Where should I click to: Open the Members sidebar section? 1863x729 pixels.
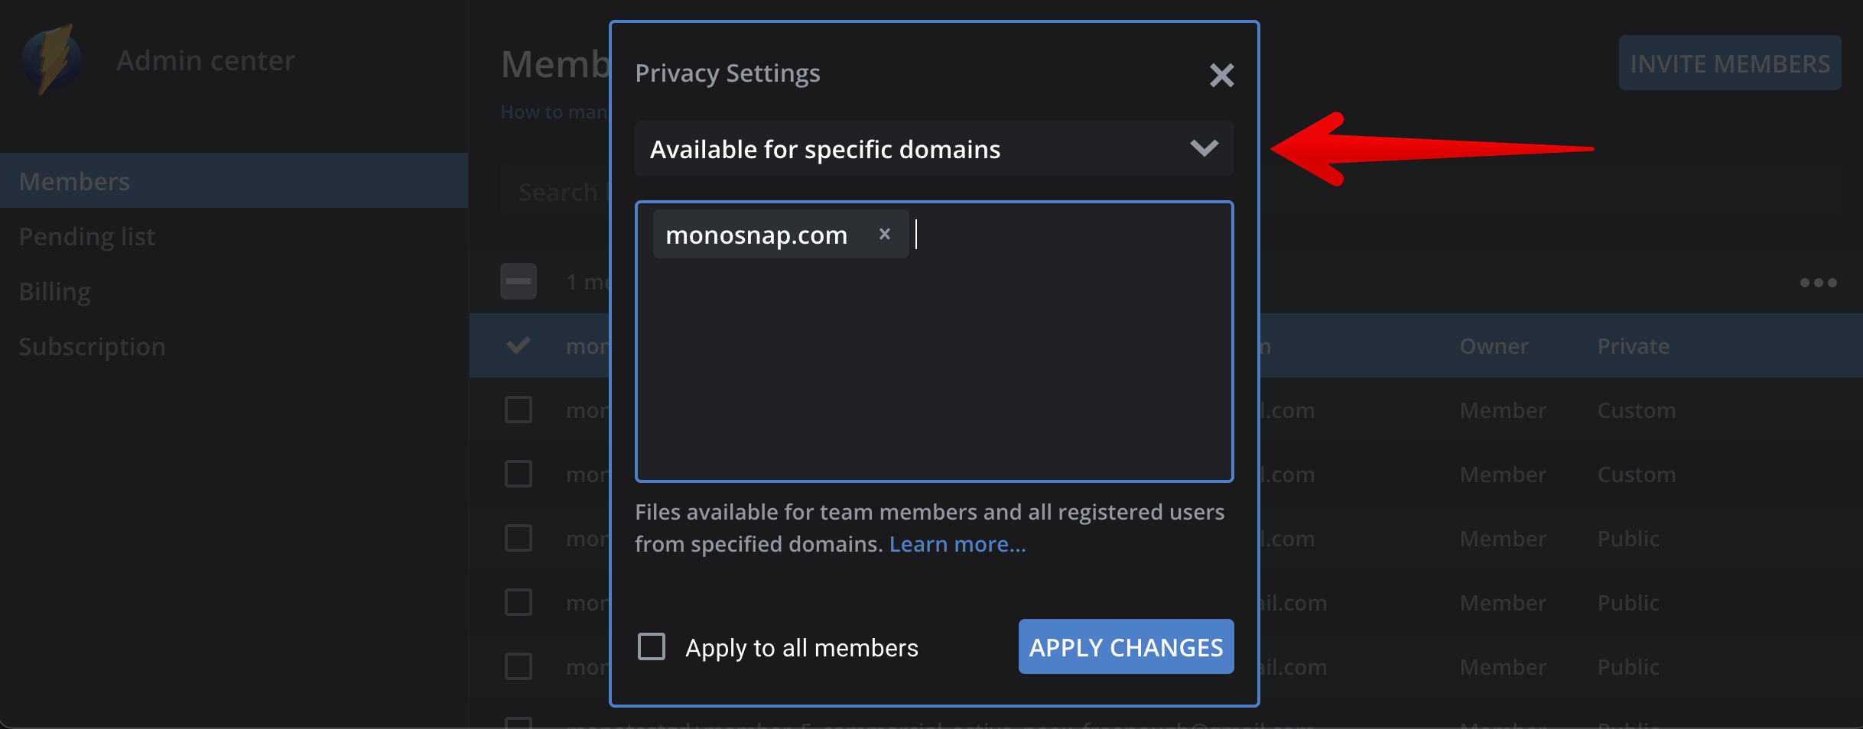(75, 181)
